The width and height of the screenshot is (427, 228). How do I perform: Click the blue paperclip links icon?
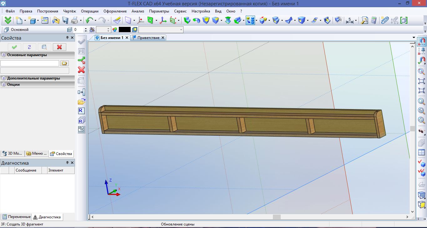385,21
